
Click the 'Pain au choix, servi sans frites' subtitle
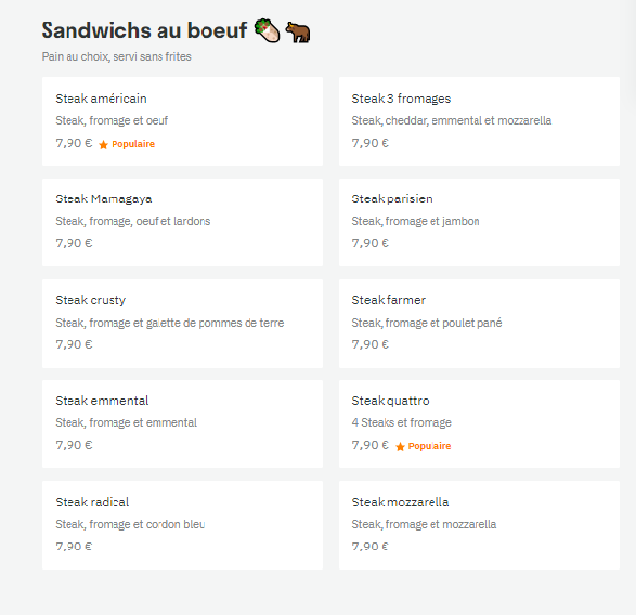(116, 57)
